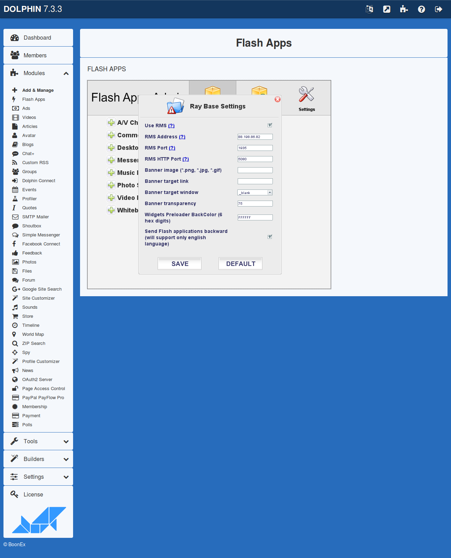Image resolution: width=451 pixels, height=558 pixels.
Task: Click the SAVE button
Action: point(180,264)
